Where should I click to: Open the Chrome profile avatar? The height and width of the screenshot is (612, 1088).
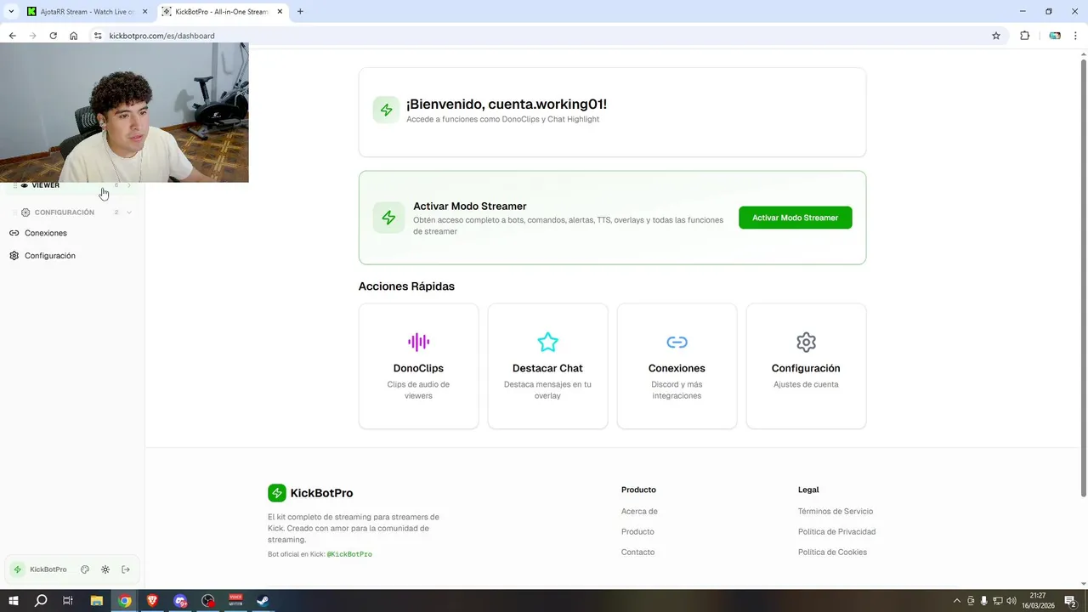(1055, 36)
